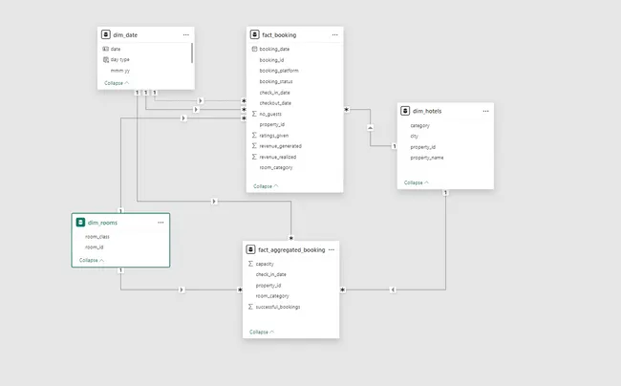
Task: Click the dim_rooms table icon
Action: tap(80, 222)
